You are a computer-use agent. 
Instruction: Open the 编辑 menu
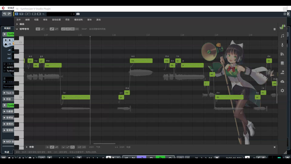click(28, 19)
